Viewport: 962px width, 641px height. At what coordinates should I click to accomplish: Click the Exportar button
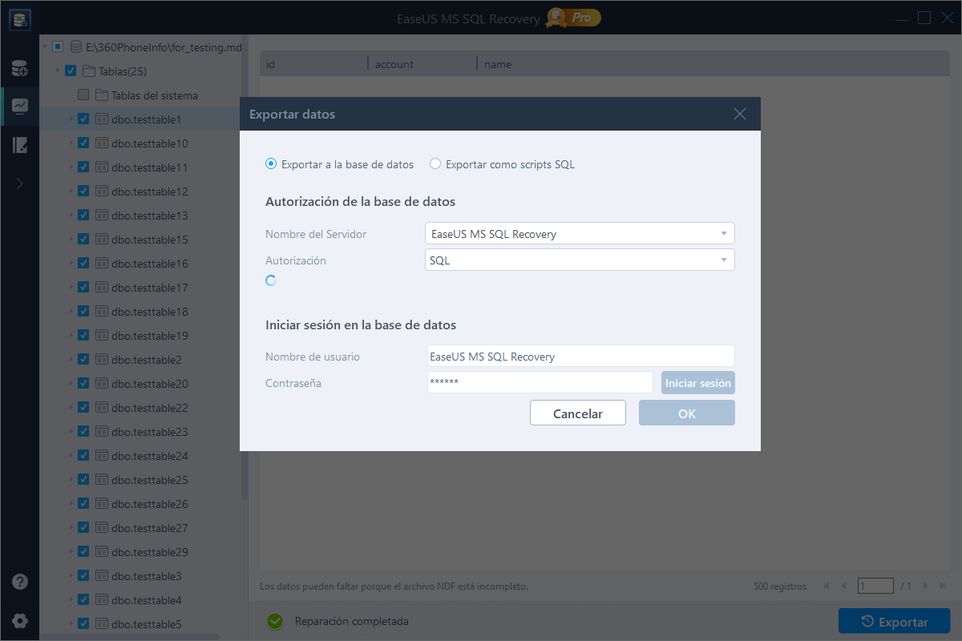(x=895, y=621)
